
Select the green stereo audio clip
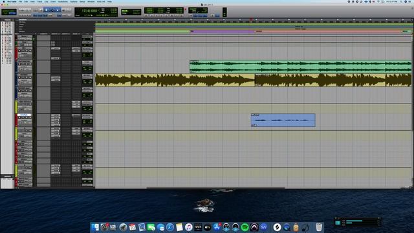click(300, 67)
